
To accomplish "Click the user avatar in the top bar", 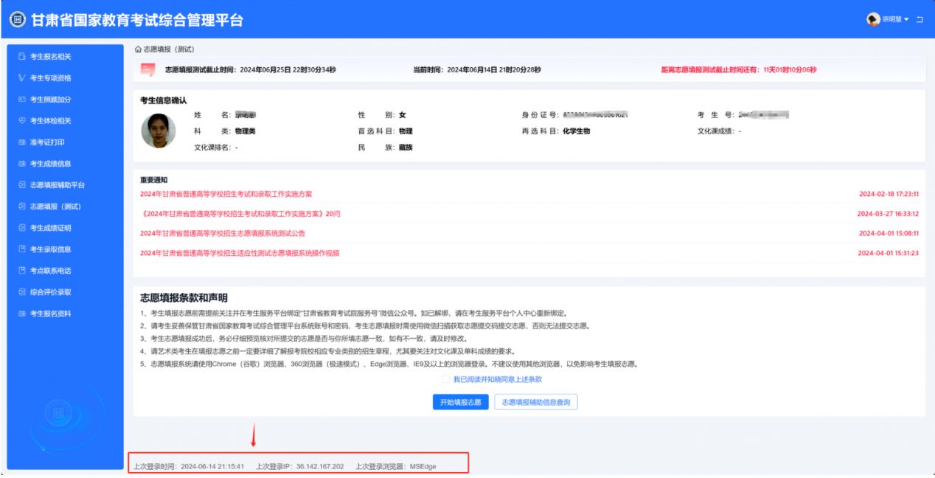I will point(874,19).
